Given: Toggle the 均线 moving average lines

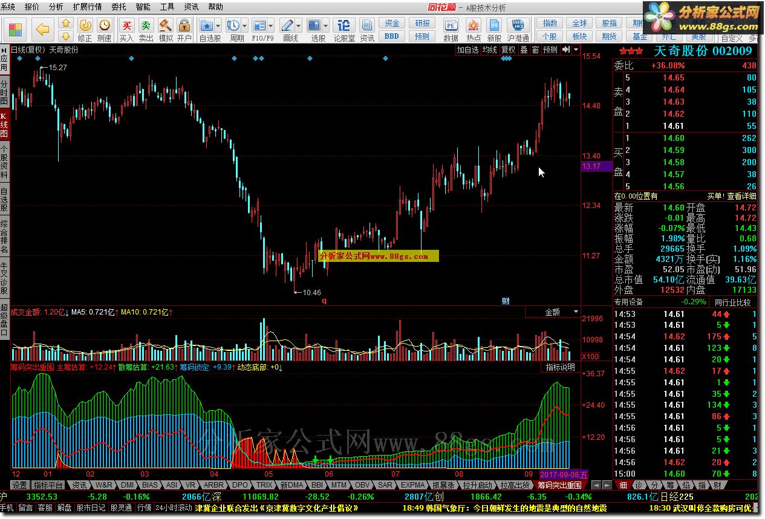Looking at the screenshot, I should pyautogui.click(x=489, y=50).
